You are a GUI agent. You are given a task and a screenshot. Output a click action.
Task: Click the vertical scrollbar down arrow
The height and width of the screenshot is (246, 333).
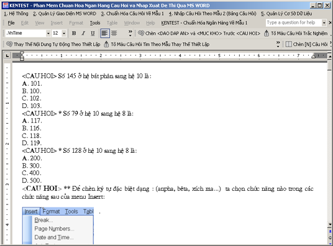click(x=330, y=224)
